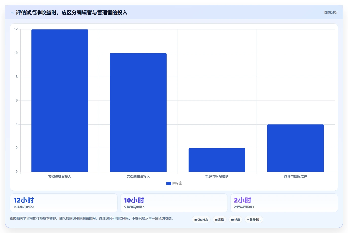Click the chart icon beside the title
This screenshot has height=233, width=348.
click(x=12, y=13)
